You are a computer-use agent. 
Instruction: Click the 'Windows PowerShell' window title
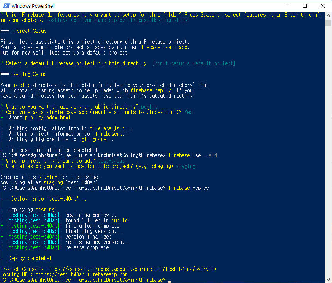pyautogui.click(x=33, y=6)
